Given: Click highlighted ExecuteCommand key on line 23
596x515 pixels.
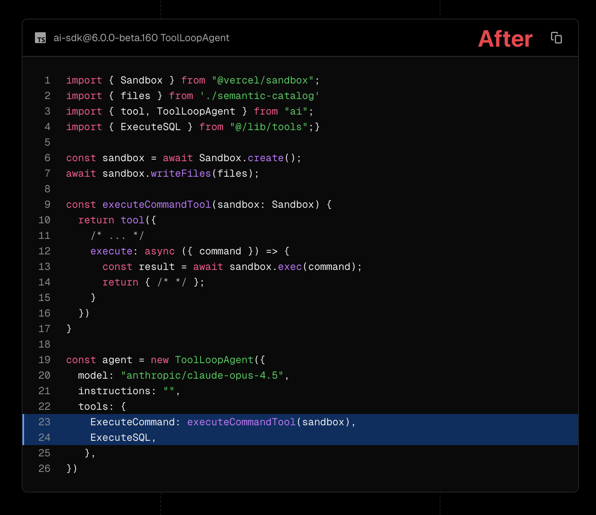Looking at the screenshot, I should point(132,422).
